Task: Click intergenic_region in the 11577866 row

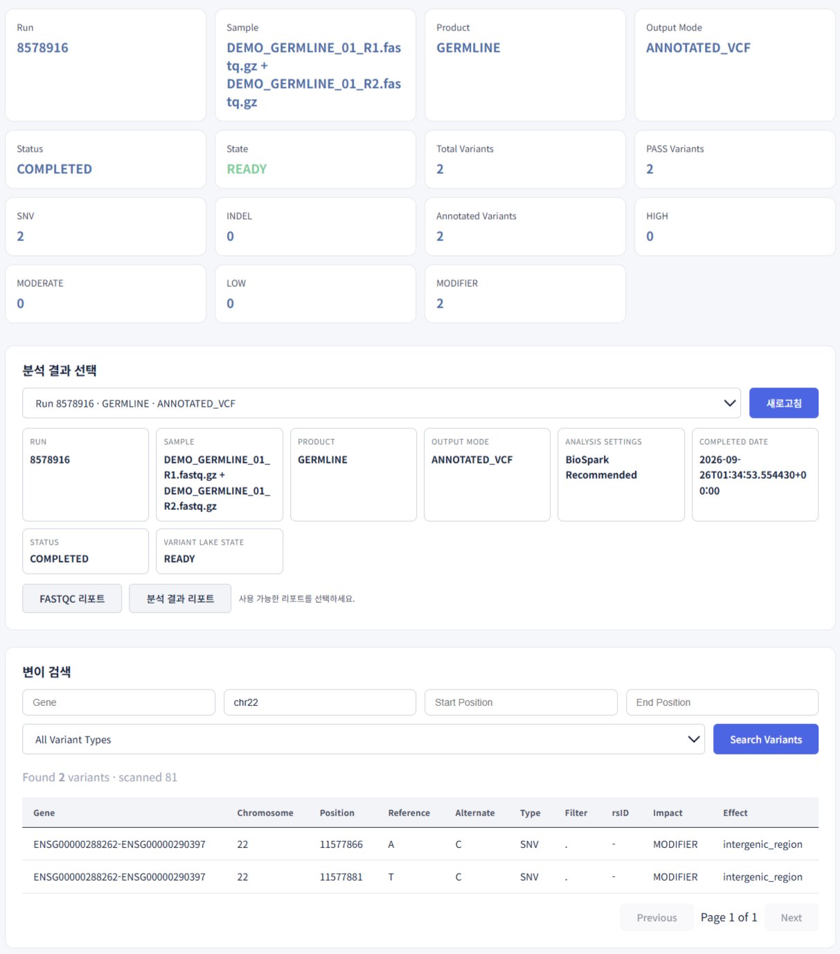Action: [x=762, y=845]
